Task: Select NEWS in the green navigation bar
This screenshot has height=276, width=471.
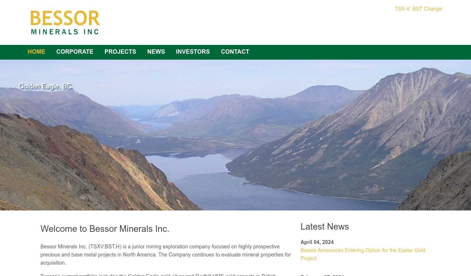Action: click(x=156, y=52)
